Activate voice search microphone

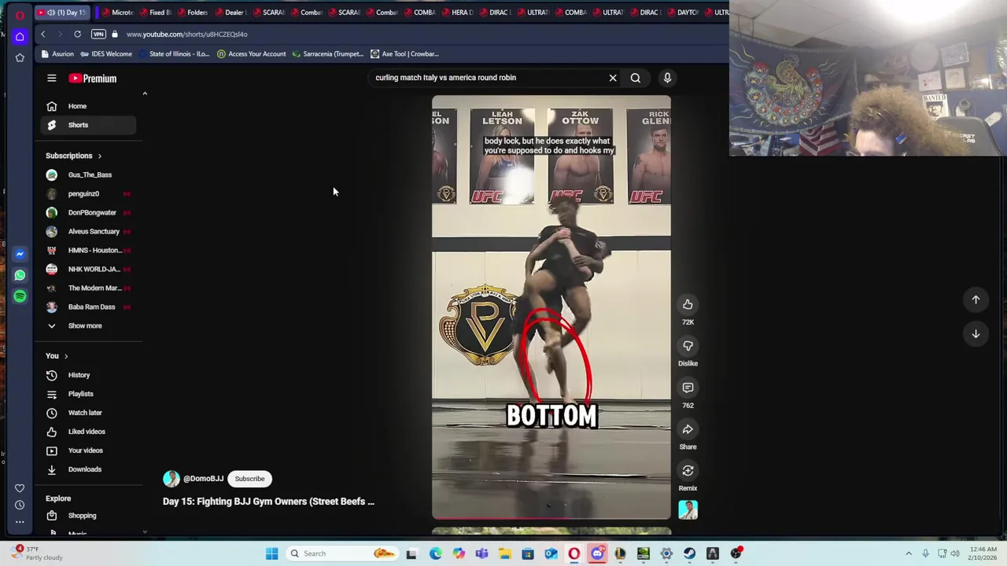(x=667, y=78)
